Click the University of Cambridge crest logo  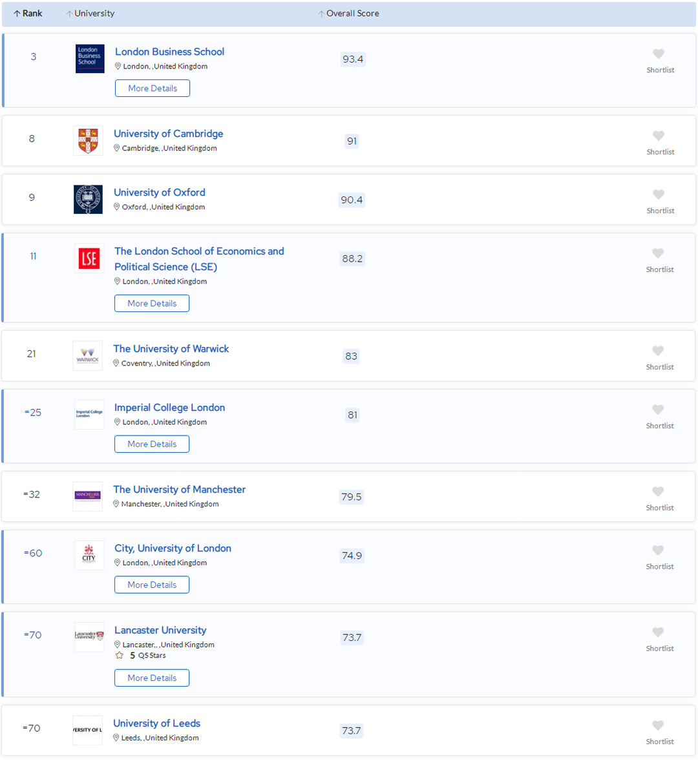(88, 141)
